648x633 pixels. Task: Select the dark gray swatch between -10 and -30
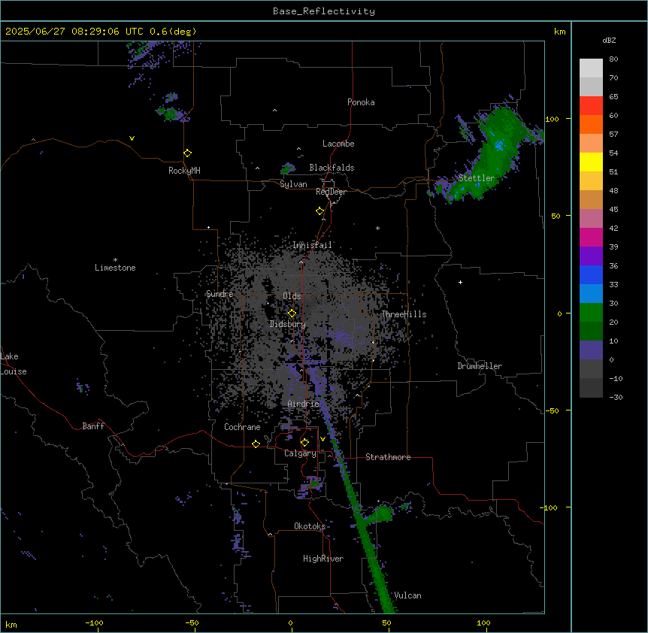pos(591,388)
